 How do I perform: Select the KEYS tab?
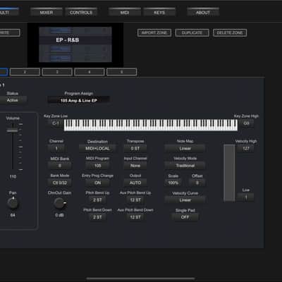(x=159, y=12)
